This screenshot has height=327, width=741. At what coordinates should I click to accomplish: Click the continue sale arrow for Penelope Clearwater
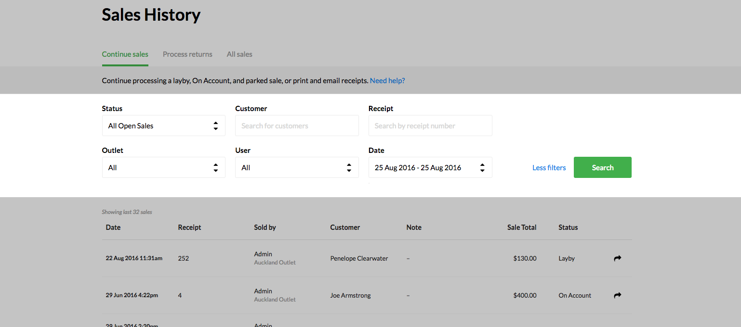pyautogui.click(x=617, y=258)
